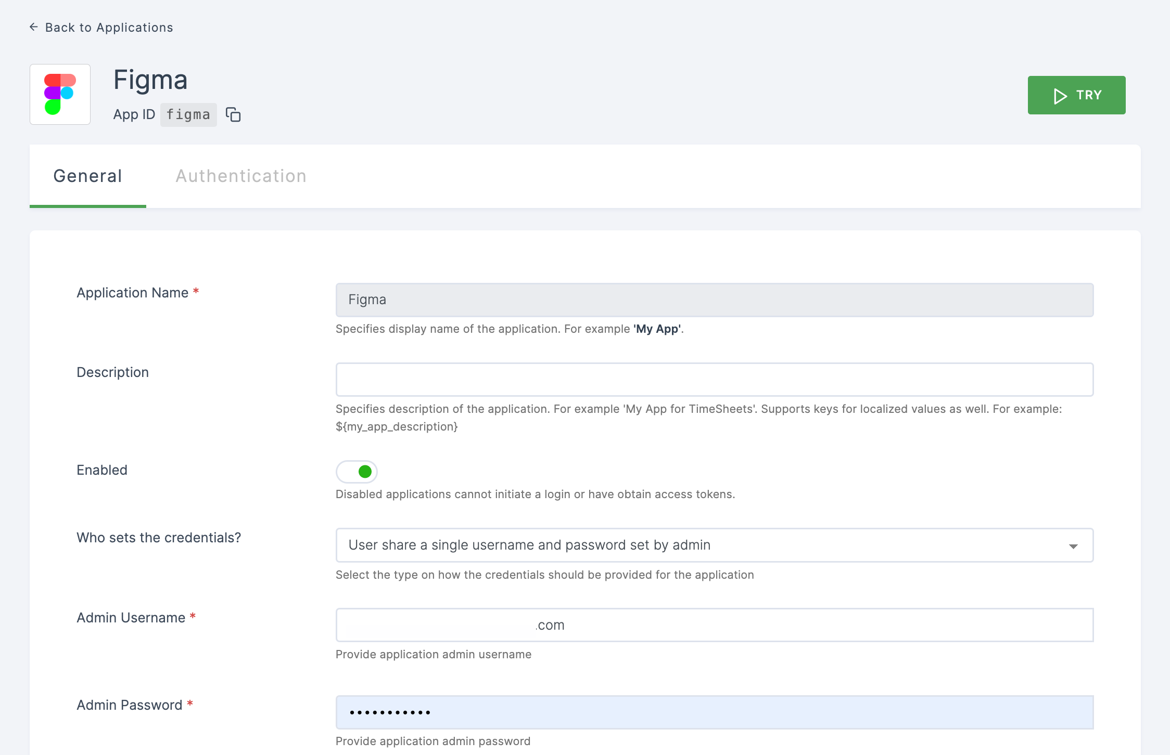Viewport: 1170px width, 755px height.
Task: Click the Figma application logo
Action: coord(60,94)
